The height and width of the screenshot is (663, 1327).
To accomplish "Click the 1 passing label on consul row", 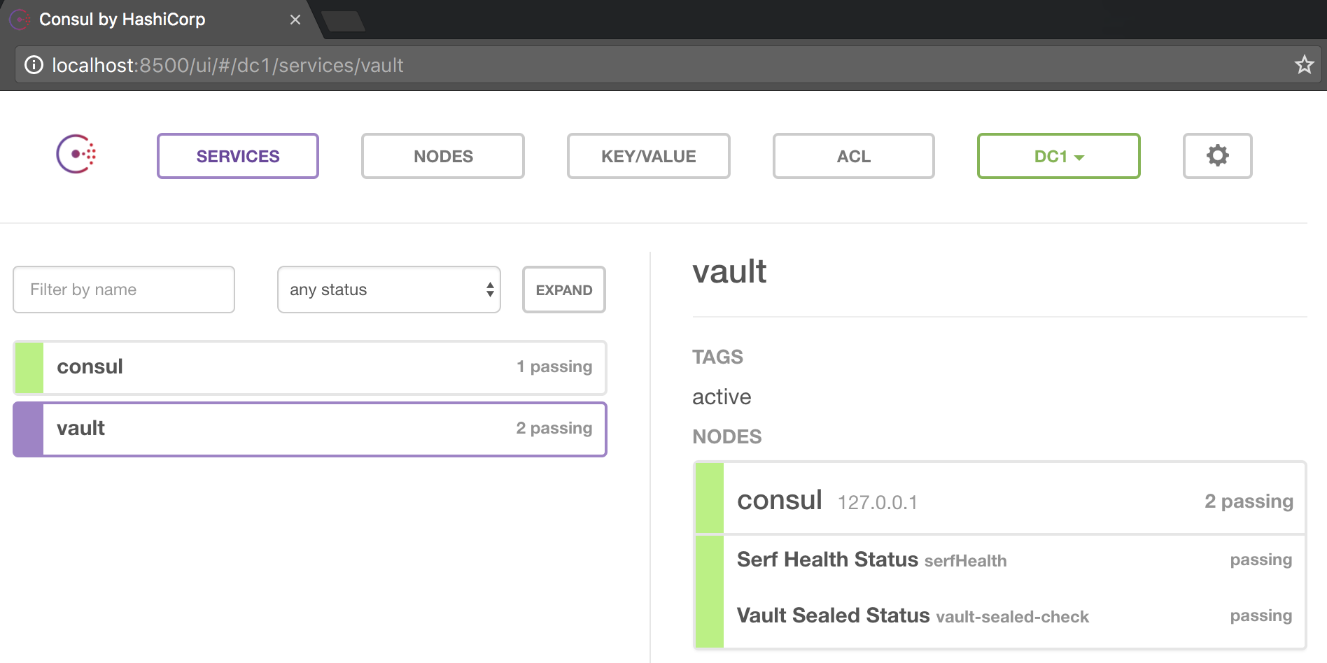I will click(554, 367).
